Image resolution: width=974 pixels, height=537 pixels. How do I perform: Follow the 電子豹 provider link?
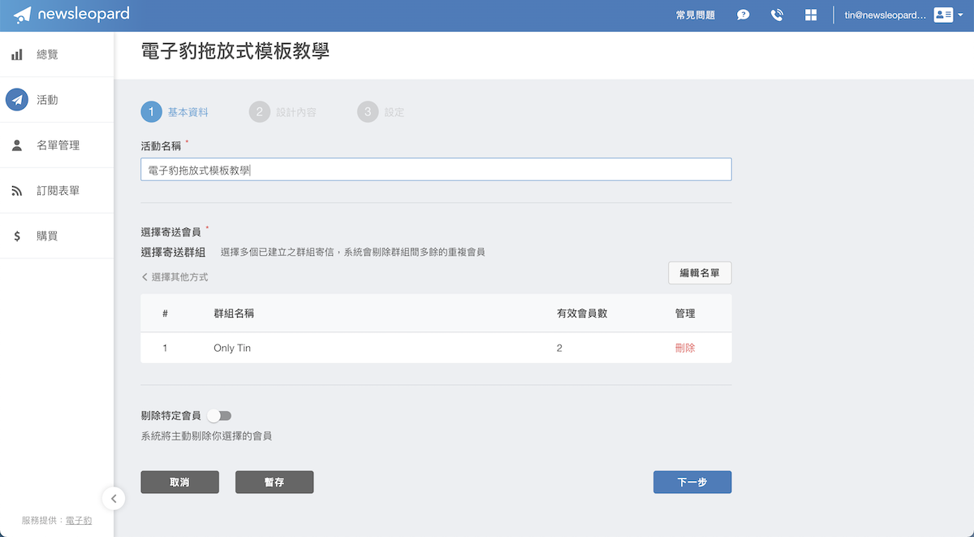click(x=79, y=520)
